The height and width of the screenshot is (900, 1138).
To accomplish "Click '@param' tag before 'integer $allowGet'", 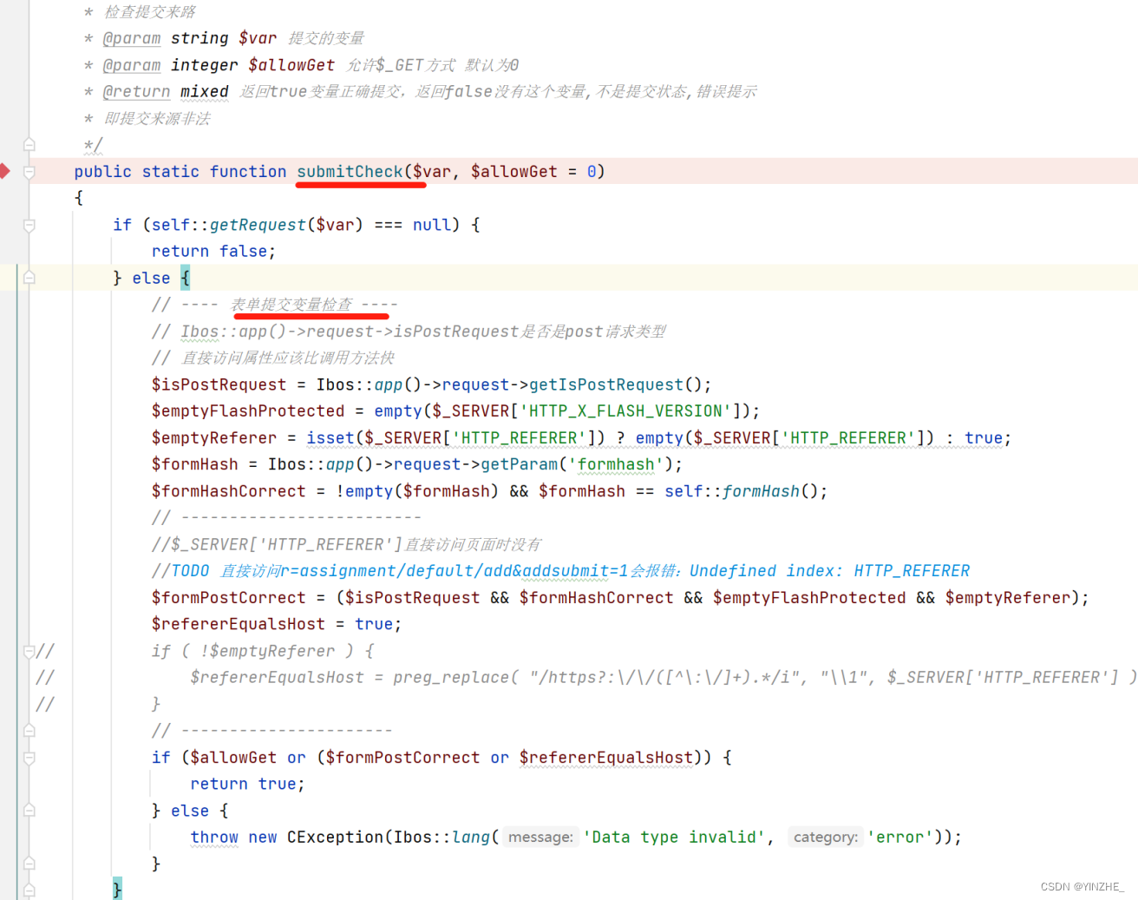I will pyautogui.click(x=132, y=65).
